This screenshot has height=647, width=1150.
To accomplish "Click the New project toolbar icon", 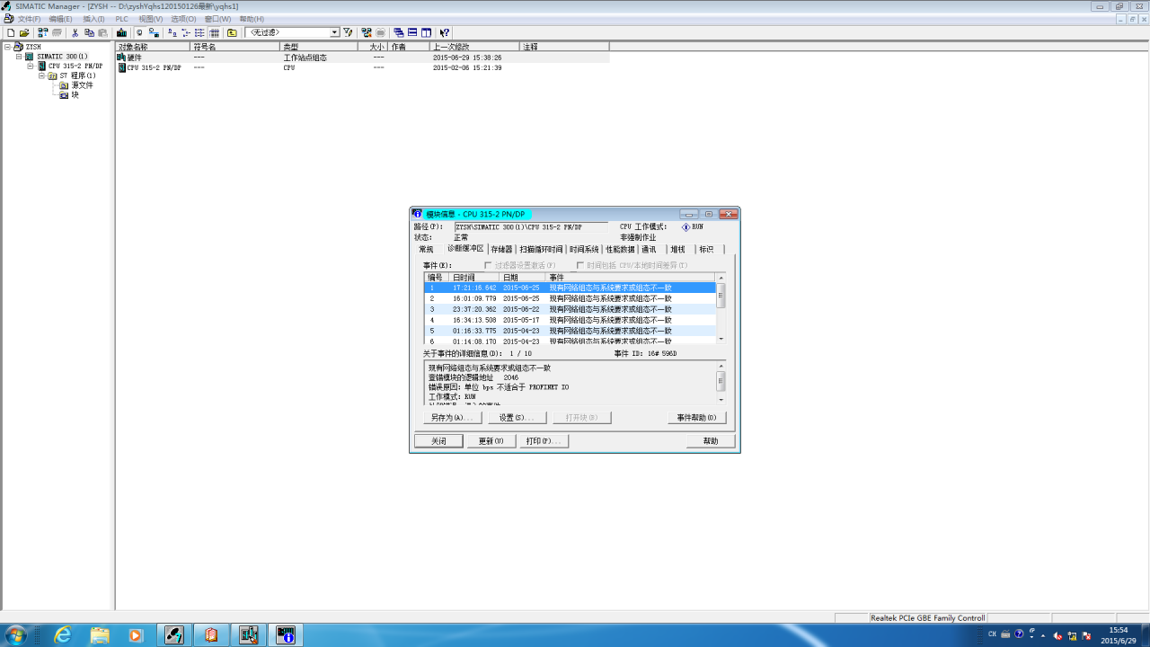I will 11,32.
